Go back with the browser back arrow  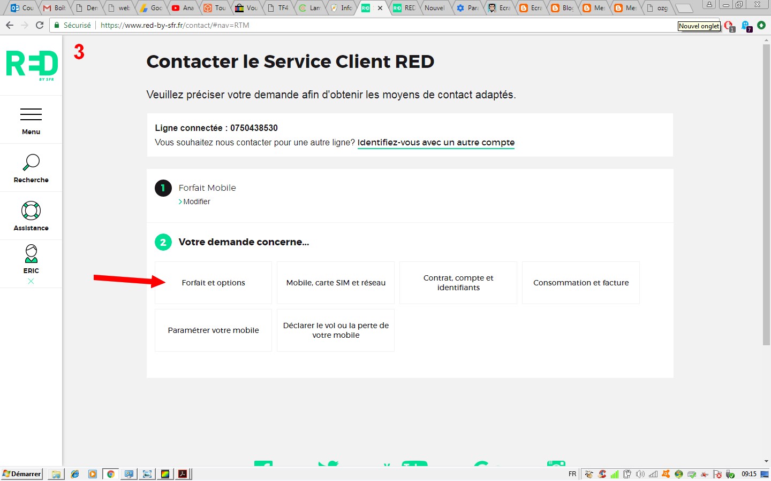(10, 25)
